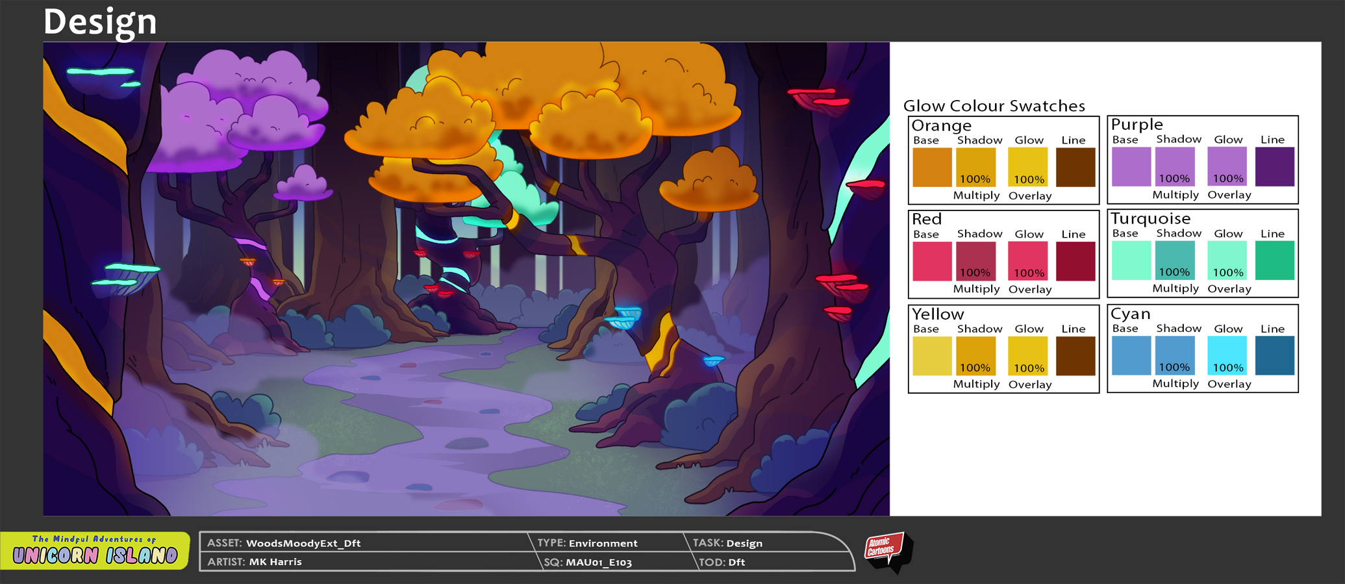Click the Red Shadow multiply swatch
The image size is (1345, 584).
point(975,261)
